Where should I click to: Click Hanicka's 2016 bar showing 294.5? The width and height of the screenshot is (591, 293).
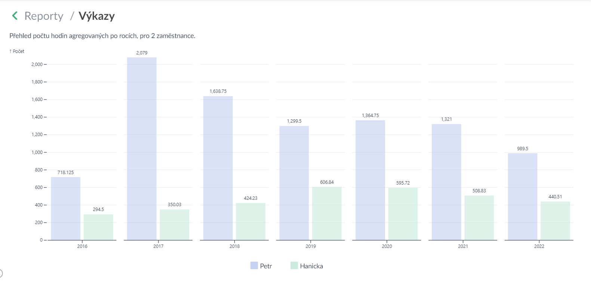pyautogui.click(x=98, y=227)
